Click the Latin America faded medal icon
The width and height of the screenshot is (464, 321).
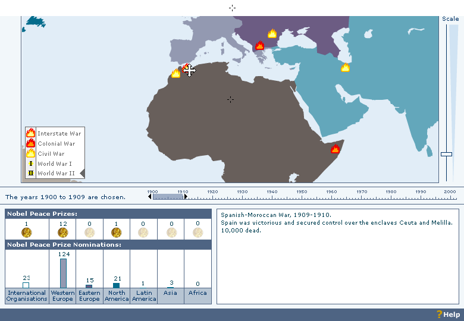143,232
